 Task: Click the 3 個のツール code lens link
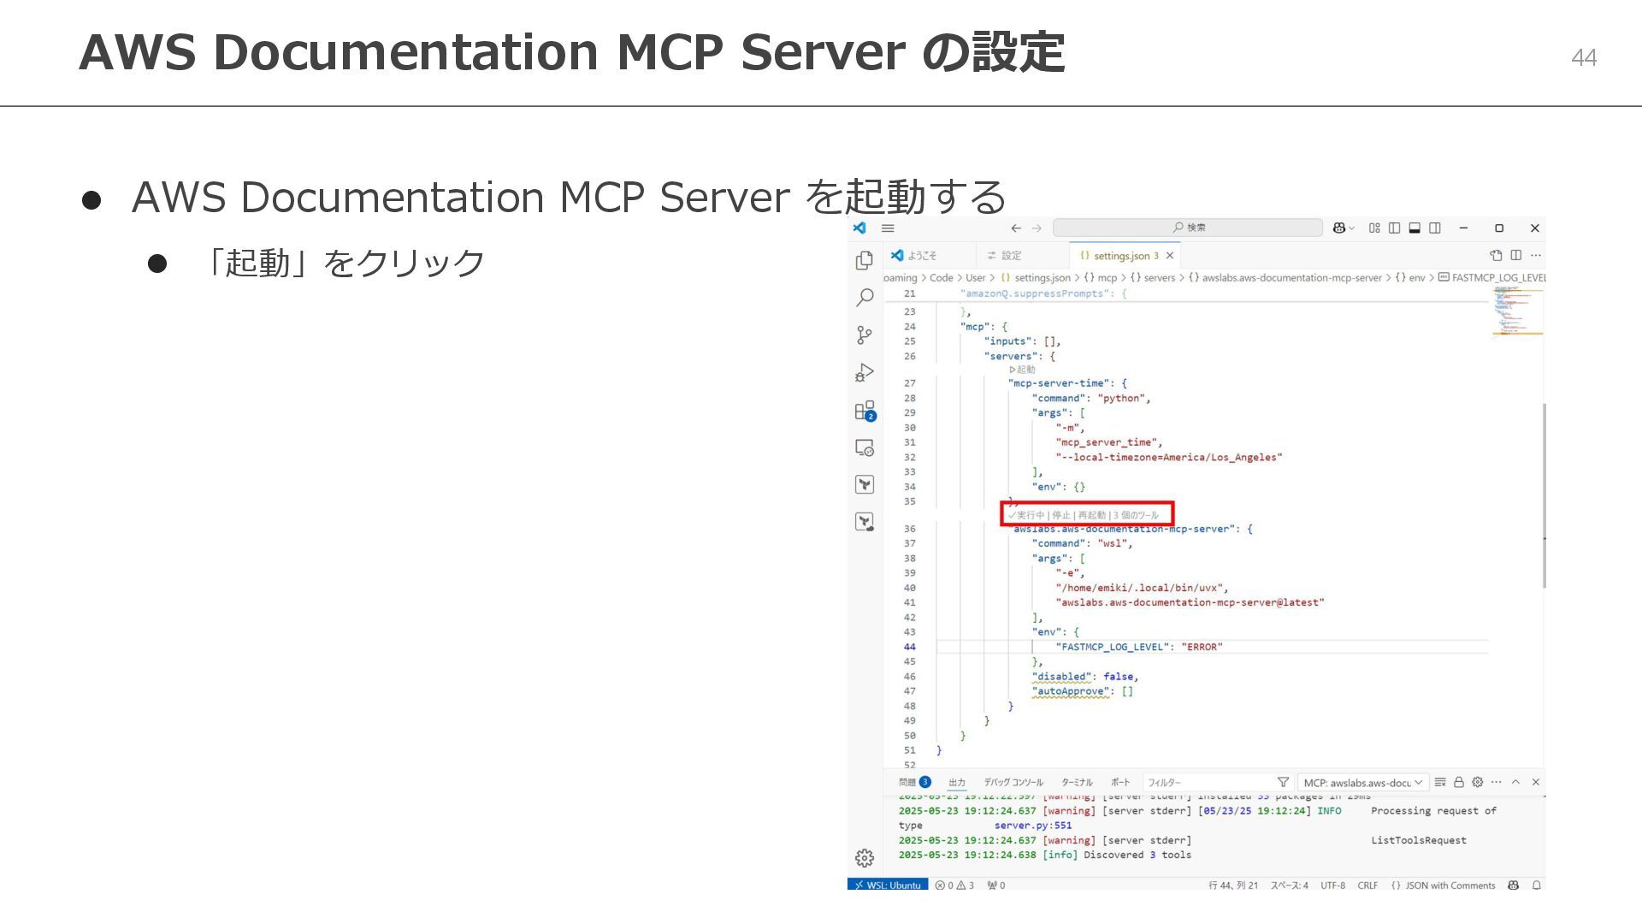1136,515
